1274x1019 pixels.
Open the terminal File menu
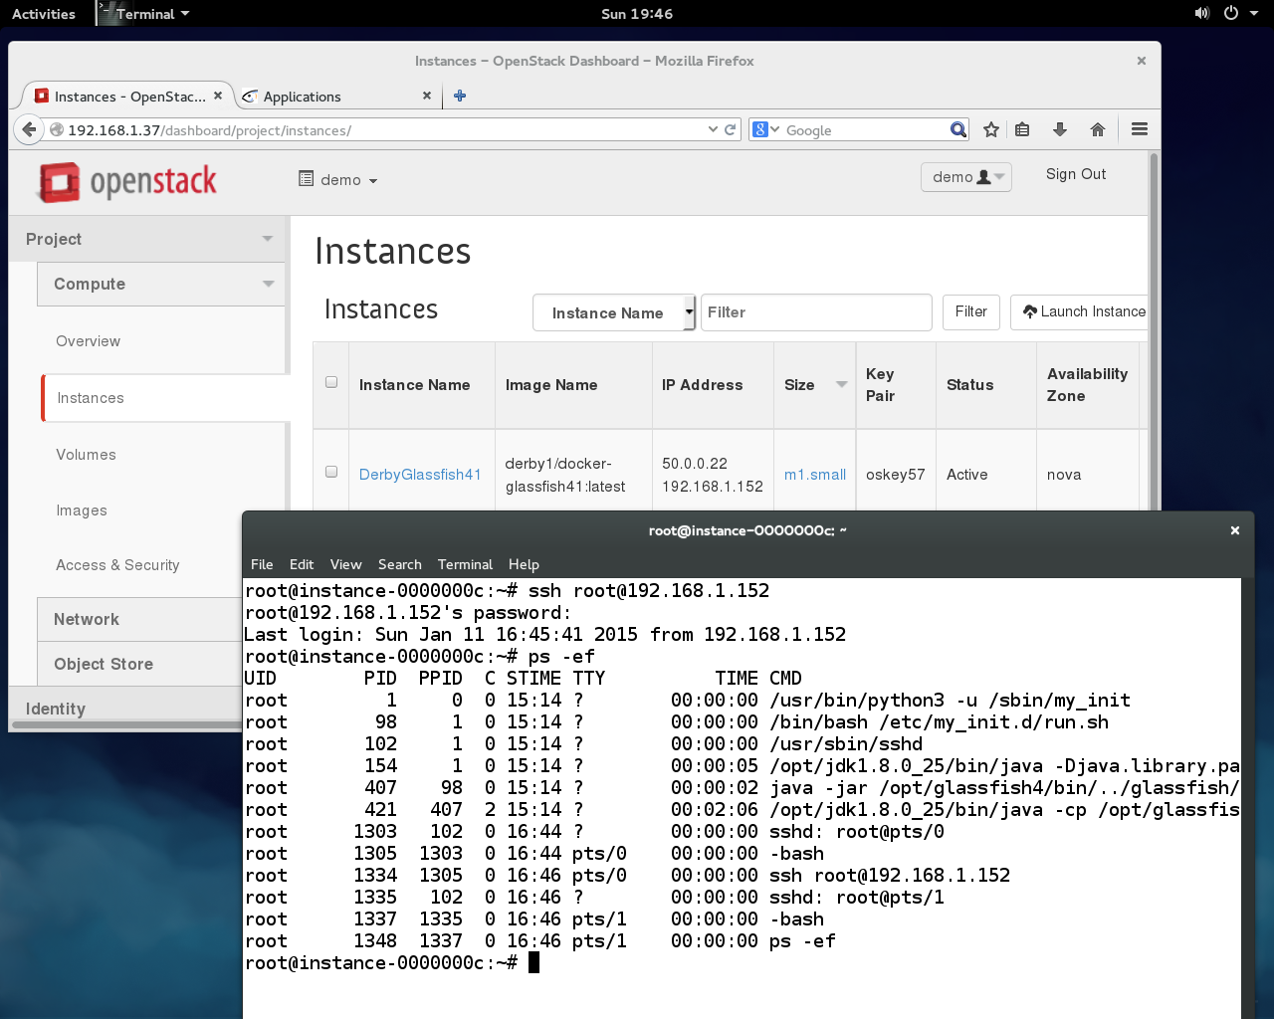click(x=262, y=564)
